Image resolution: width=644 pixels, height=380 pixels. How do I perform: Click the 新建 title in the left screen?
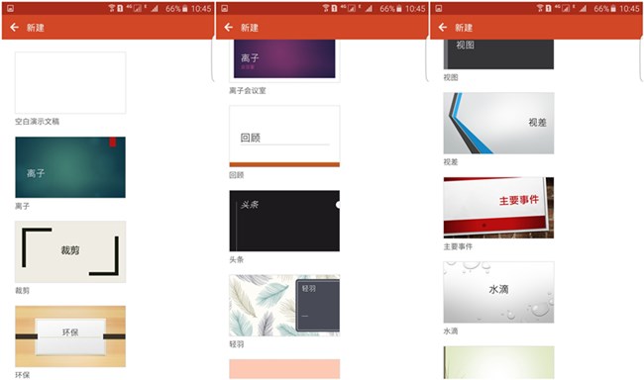click(x=36, y=28)
